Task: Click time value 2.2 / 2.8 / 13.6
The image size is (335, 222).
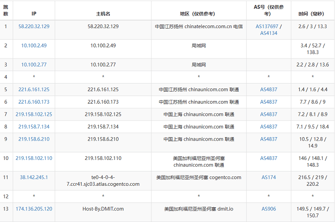Action: (x=313, y=65)
